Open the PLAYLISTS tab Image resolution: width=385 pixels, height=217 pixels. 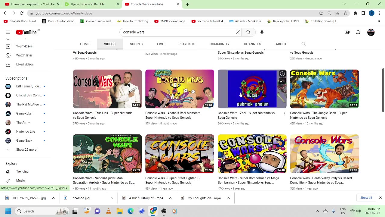pos(187,44)
